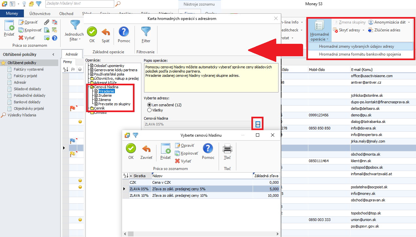Click Pomoc in the Karta hromadných operácií dialog

pyautogui.click(x=124, y=35)
